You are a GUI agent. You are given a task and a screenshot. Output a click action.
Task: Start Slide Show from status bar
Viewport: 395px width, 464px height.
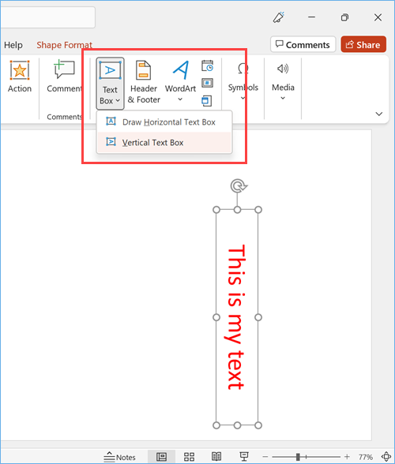[x=244, y=457]
